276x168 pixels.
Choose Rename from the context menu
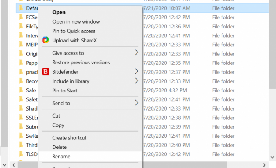[x=90, y=156]
